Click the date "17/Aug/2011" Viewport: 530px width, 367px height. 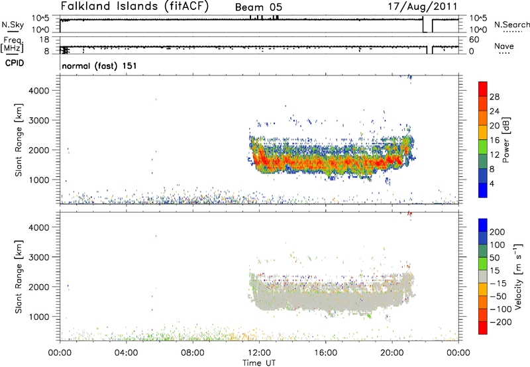pos(422,7)
